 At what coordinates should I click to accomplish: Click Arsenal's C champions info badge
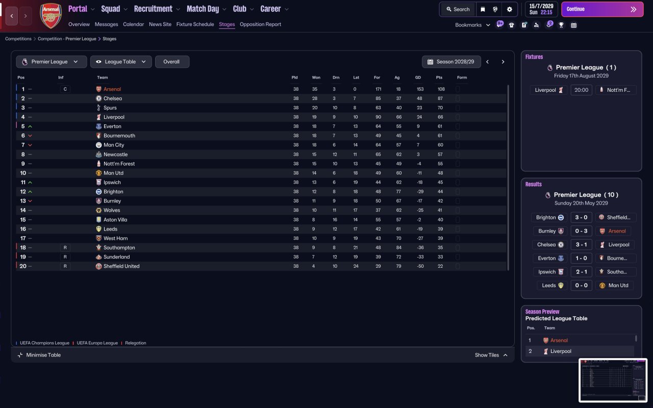[65, 89]
